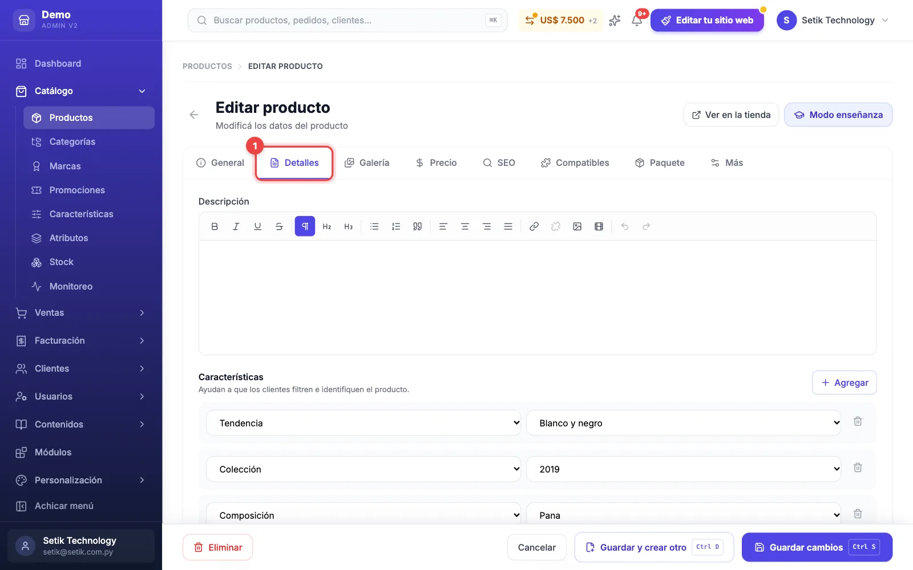Screen dimensions: 913x570
Task: Undo last edit in the editor
Action: (x=625, y=226)
